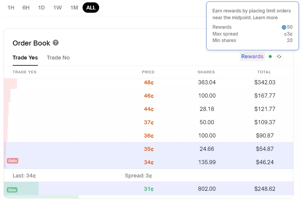Click the 48¢ ask price
The height and width of the screenshot is (202, 301).
click(x=149, y=83)
